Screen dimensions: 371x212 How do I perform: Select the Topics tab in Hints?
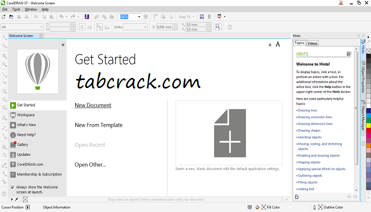299,43
